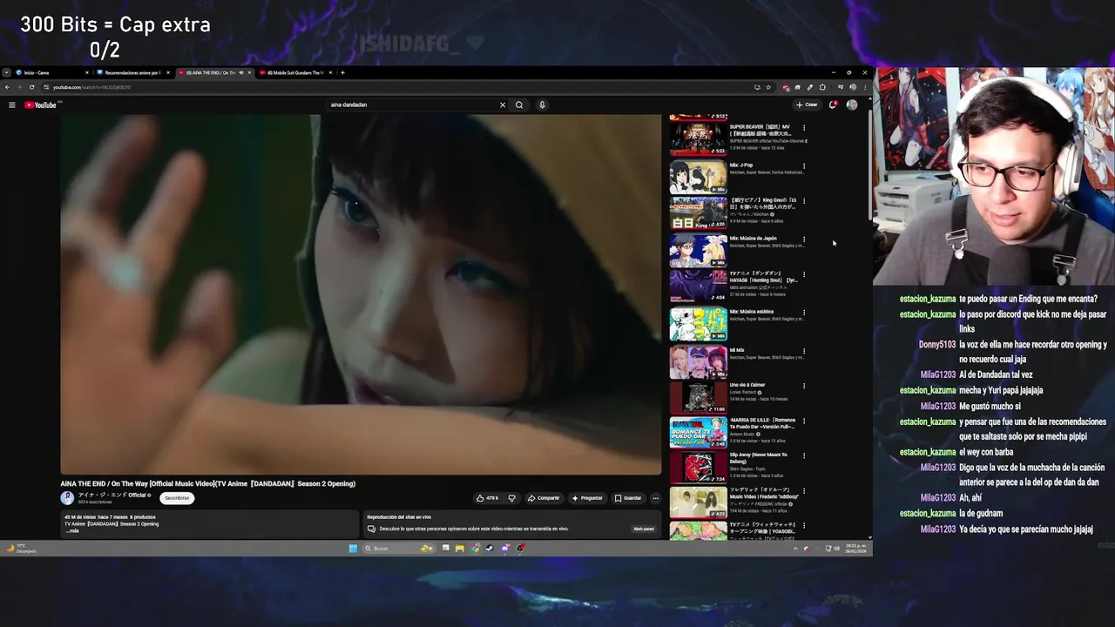Switch to 'Mobile Suit Gundam' browser tab
Screen dimensions: 1115x627
(294, 72)
